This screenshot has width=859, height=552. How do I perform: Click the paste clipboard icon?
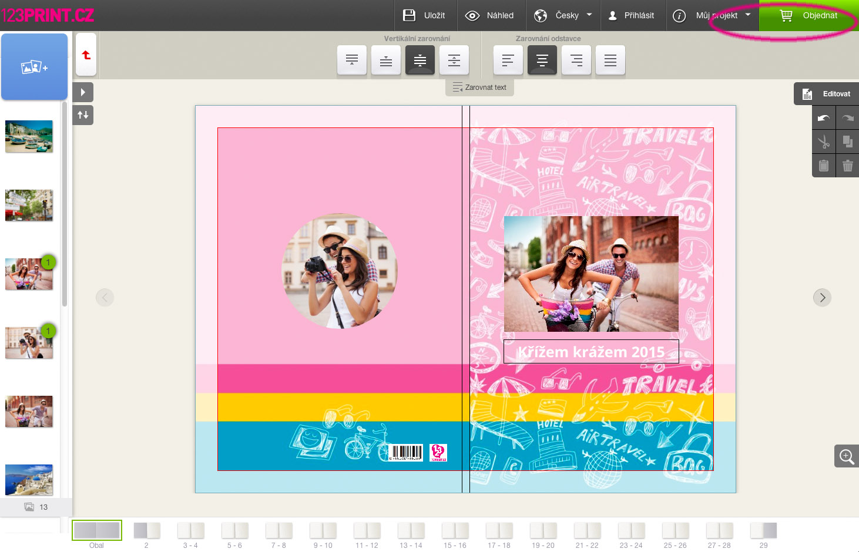pos(824,166)
